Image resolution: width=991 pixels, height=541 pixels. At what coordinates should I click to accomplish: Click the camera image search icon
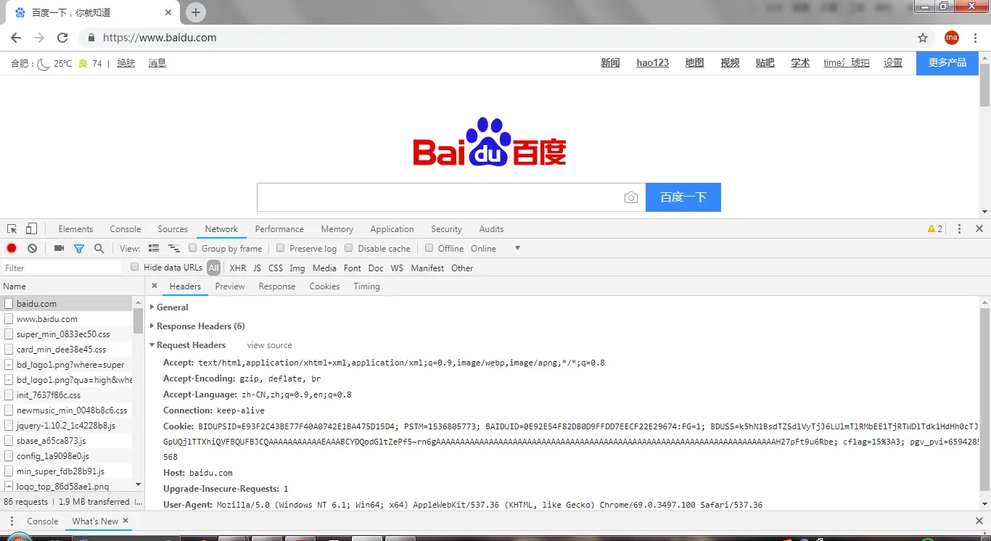pos(631,197)
